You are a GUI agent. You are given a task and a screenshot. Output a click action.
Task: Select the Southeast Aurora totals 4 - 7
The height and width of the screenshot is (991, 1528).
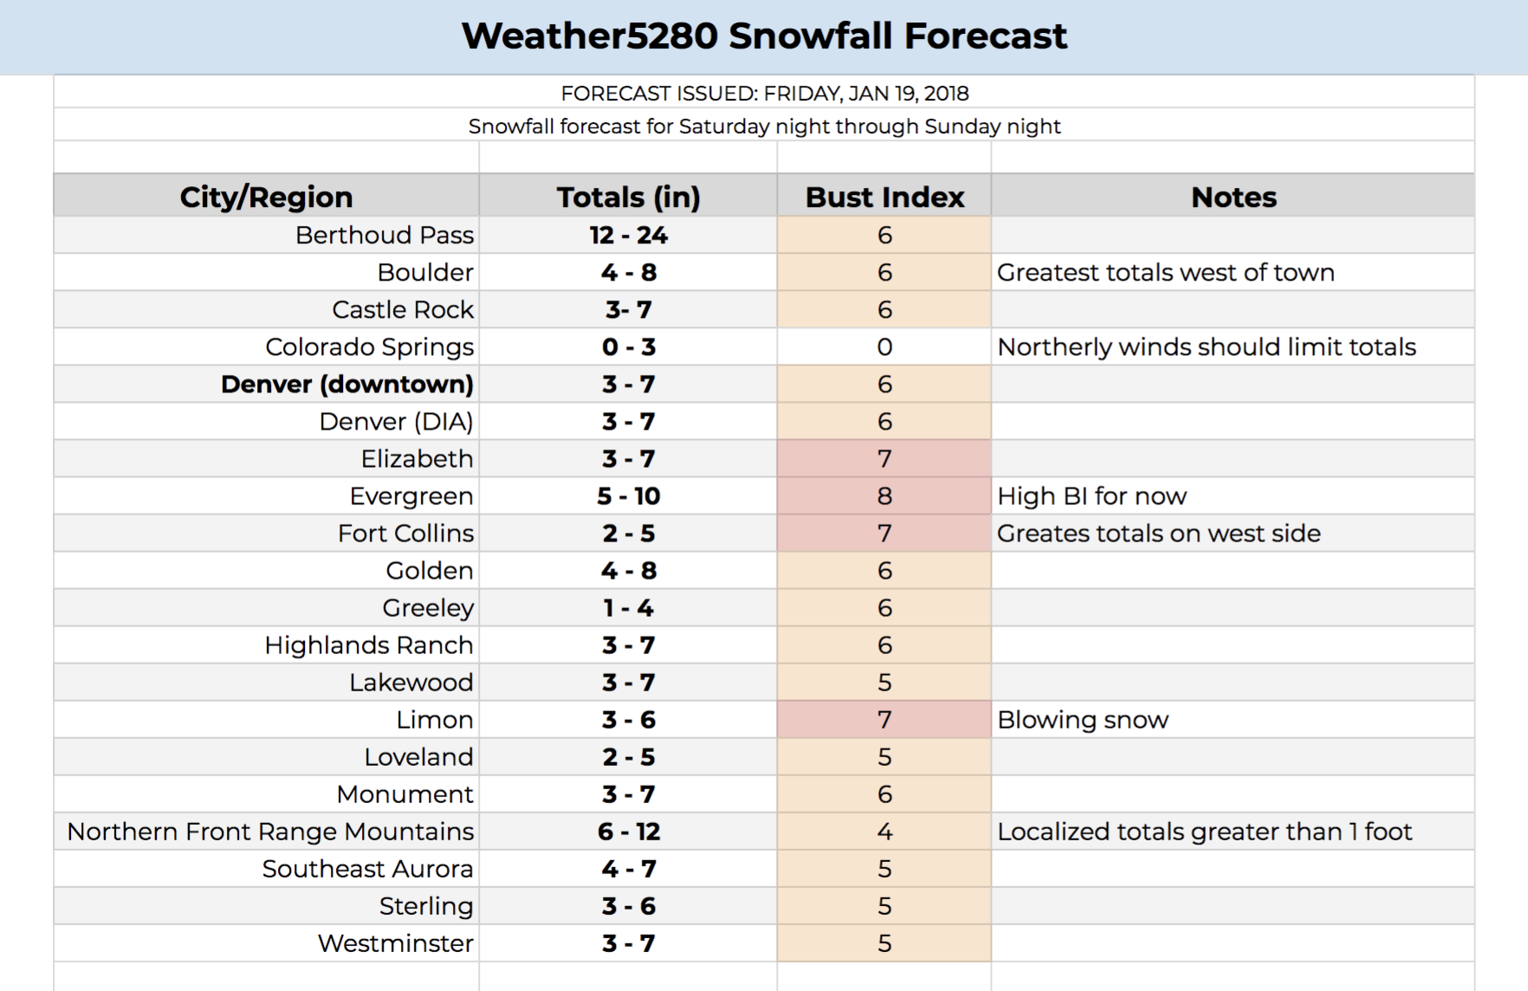(628, 868)
